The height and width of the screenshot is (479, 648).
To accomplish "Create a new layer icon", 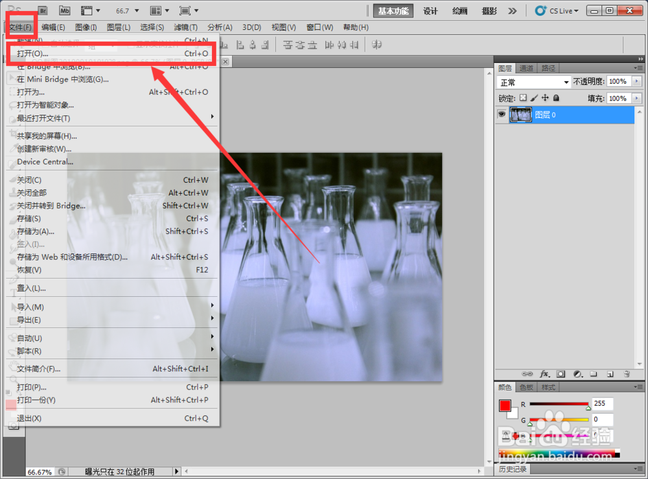I will pyautogui.click(x=610, y=374).
